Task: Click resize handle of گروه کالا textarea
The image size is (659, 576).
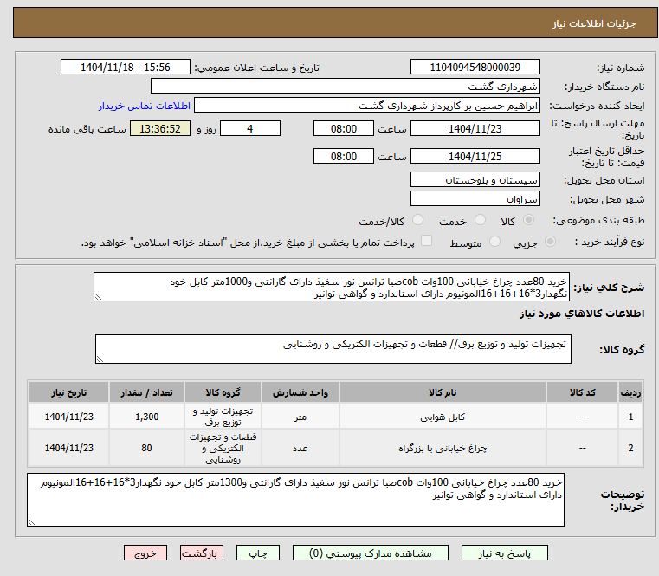Action: tap(100, 359)
